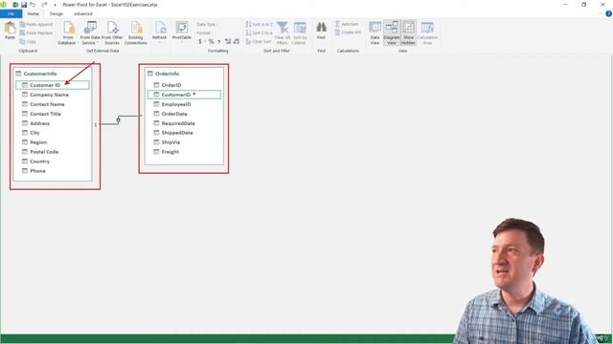Choose Paste Append in the ribbon
Viewport: 613px width, 344px height.
pos(36,25)
